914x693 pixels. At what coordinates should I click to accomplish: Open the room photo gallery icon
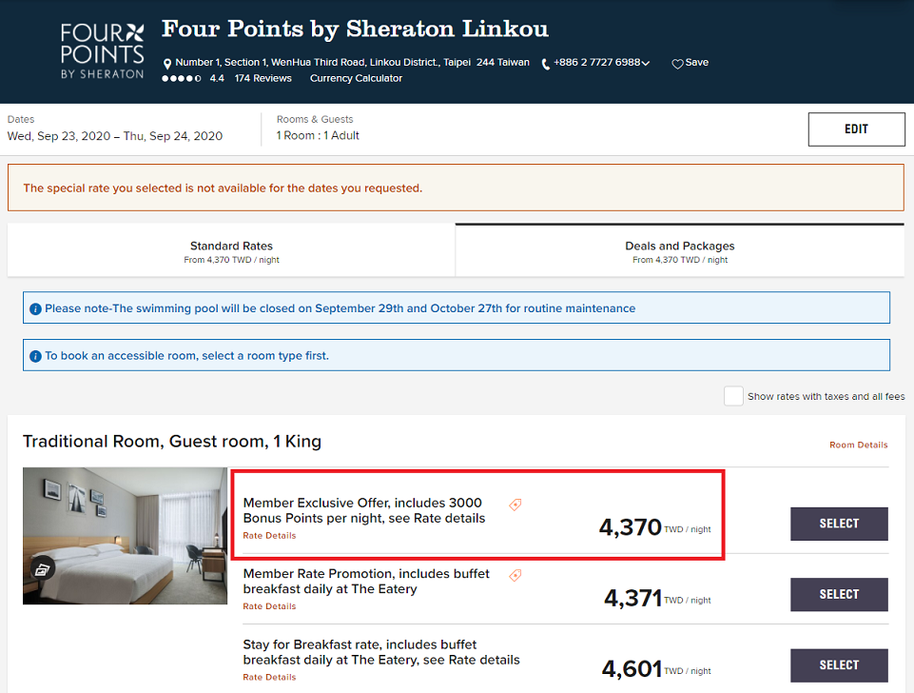pos(42,569)
